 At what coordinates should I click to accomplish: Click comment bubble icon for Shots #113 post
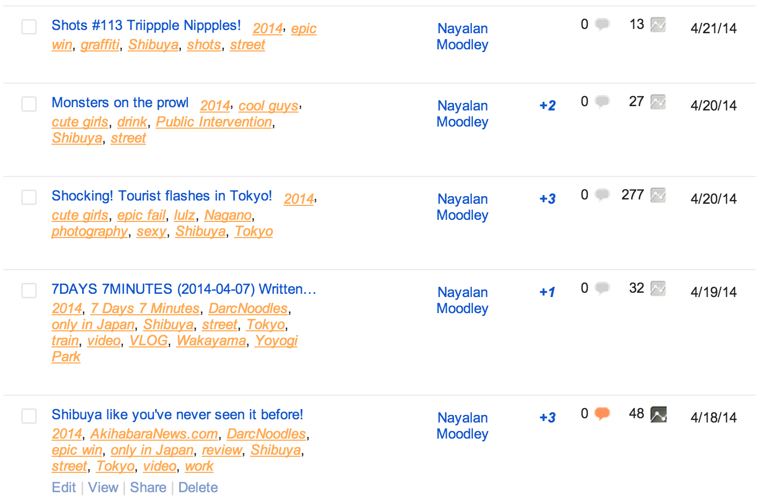602,24
